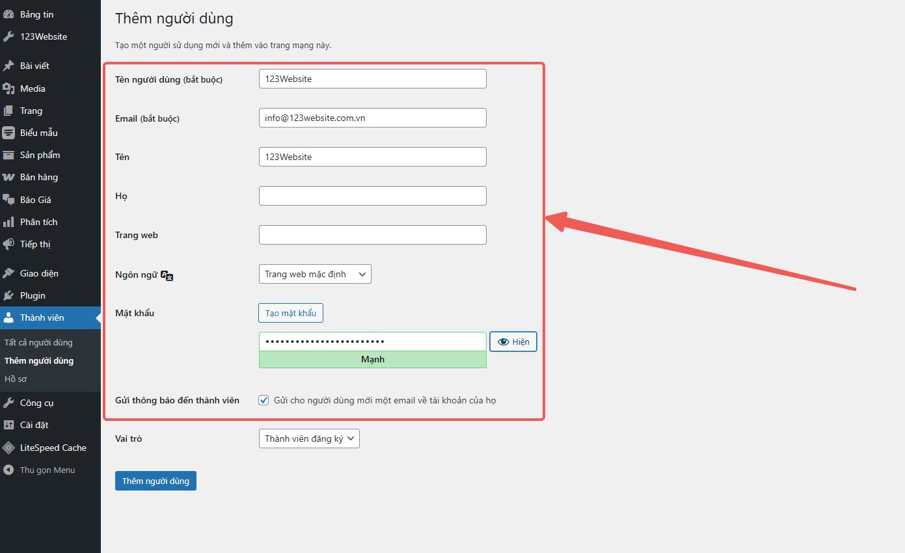The height and width of the screenshot is (553, 905).
Task: Uncheck the send email notification checkbox
Action: click(263, 400)
